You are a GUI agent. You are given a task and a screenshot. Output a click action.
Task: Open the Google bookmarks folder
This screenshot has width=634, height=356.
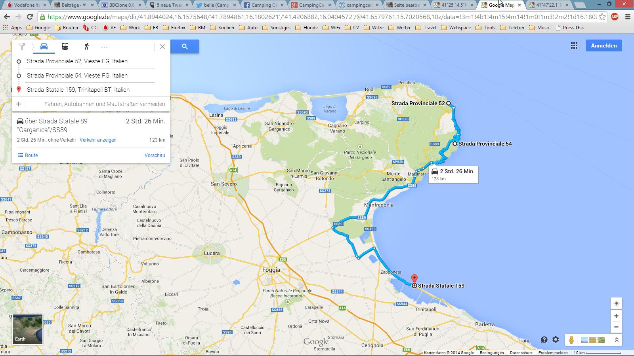click(x=38, y=28)
